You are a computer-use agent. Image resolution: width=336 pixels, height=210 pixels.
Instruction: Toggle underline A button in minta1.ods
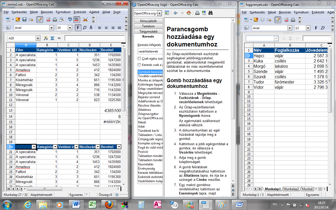coord(91,28)
